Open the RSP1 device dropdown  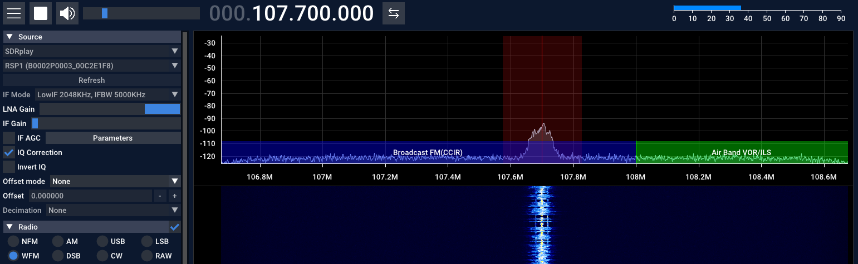(92, 66)
